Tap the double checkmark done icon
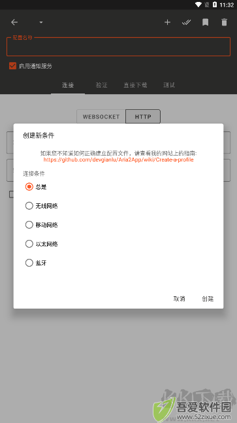This screenshot has width=237, height=423. point(186,22)
